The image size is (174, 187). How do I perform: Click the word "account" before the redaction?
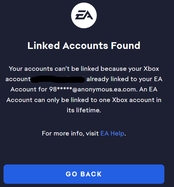point(18,79)
